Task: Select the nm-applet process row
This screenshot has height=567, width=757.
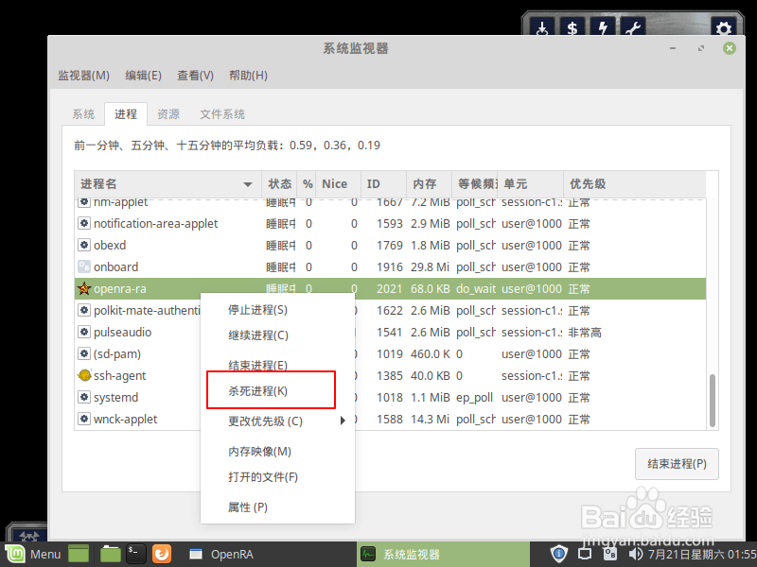Action: pyautogui.click(x=390, y=202)
